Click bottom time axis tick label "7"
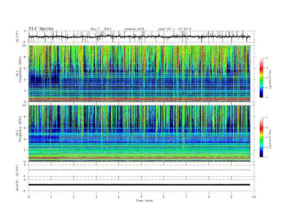The width and height of the screenshot is (286, 221). (x=186, y=197)
